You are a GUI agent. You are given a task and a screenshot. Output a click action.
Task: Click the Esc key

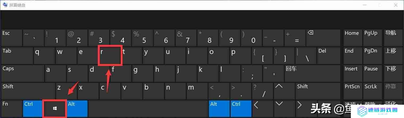(12, 38)
